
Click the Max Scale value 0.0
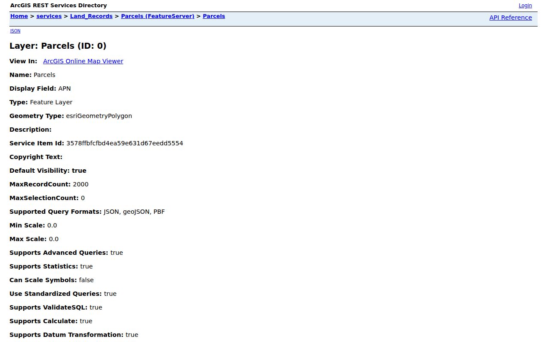pyautogui.click(x=54, y=239)
